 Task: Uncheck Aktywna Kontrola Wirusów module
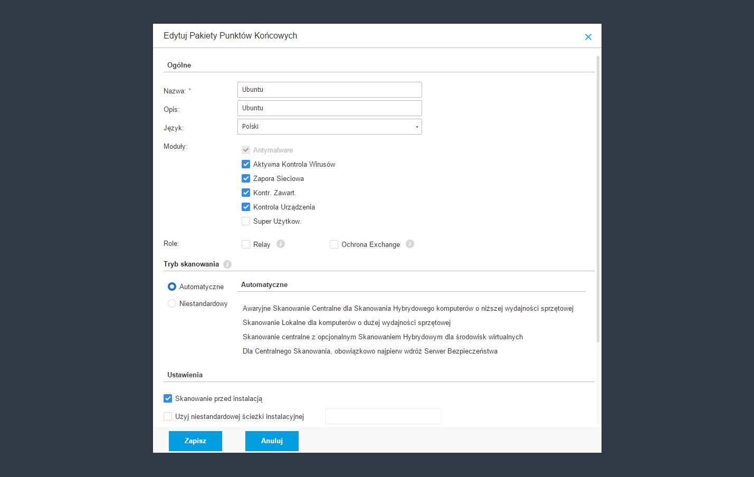(246, 164)
